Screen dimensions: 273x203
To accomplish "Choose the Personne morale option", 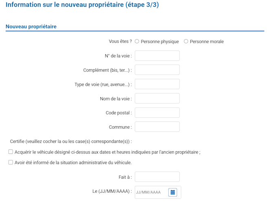I will coord(186,41).
